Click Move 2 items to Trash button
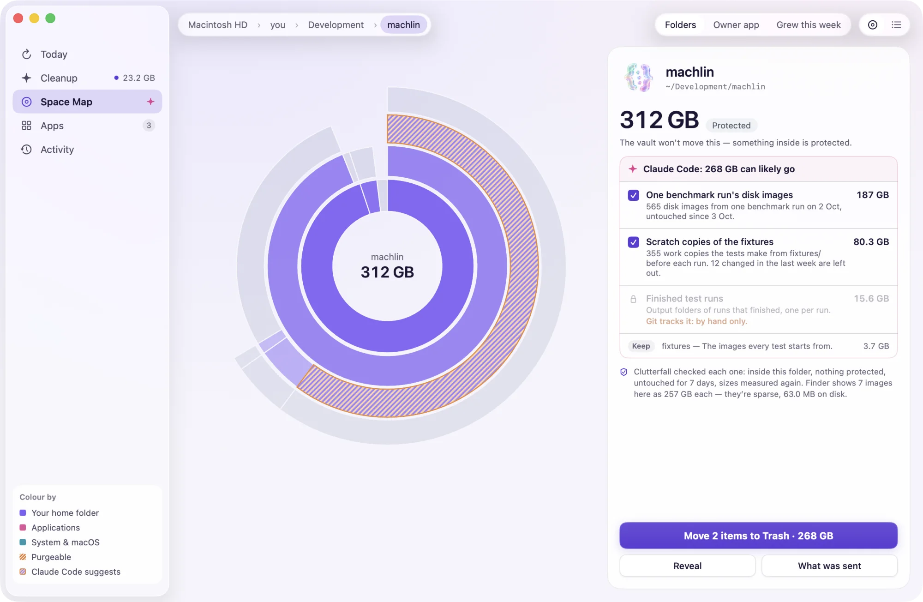923x602 pixels. tap(758, 536)
